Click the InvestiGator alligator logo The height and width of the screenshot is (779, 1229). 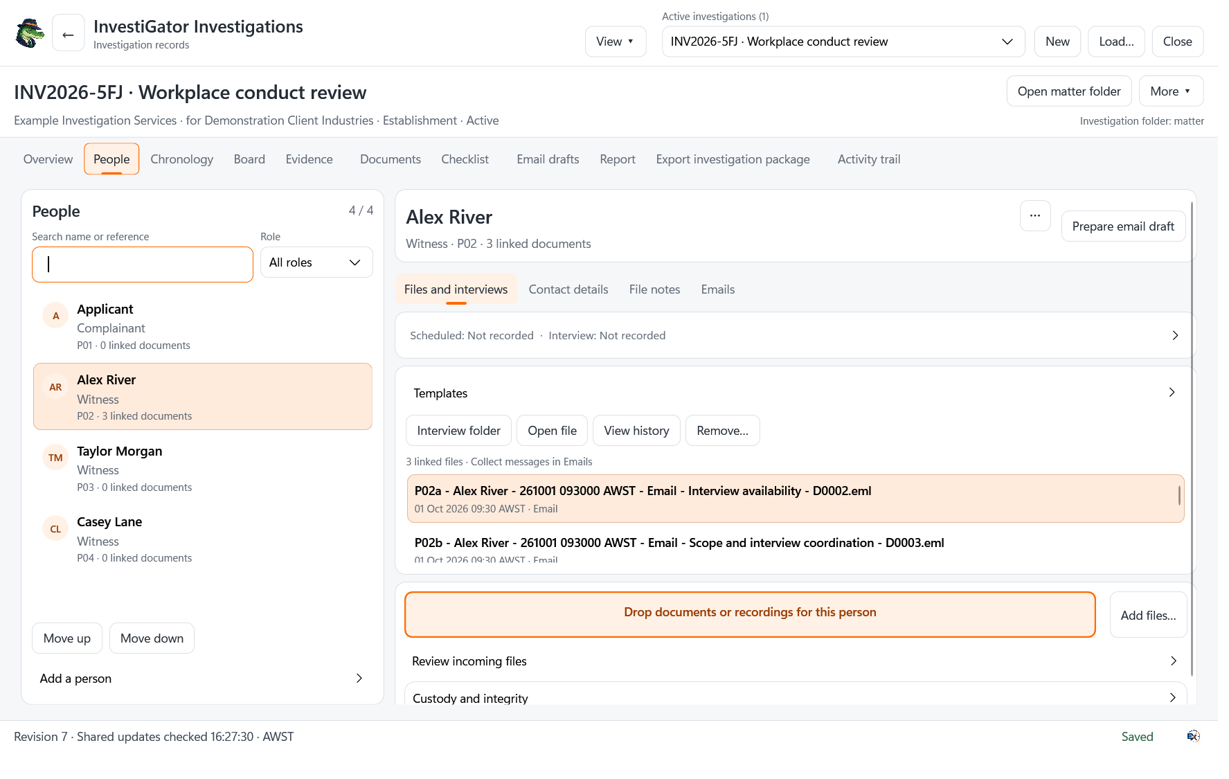[x=30, y=33]
